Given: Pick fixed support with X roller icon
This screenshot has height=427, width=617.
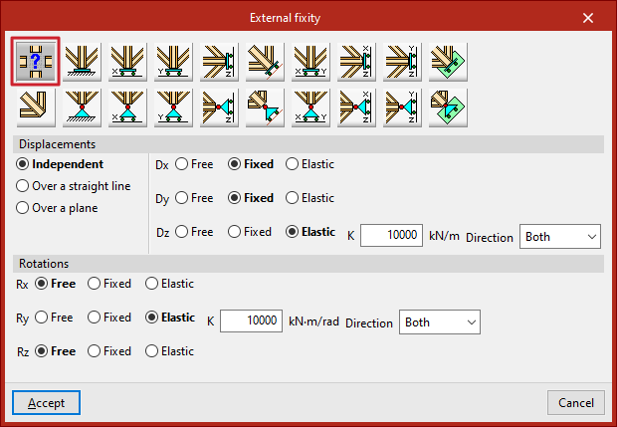Looking at the screenshot, I should 127,62.
